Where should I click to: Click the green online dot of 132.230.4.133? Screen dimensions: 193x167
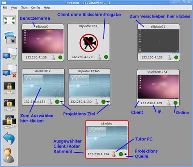[176, 57]
